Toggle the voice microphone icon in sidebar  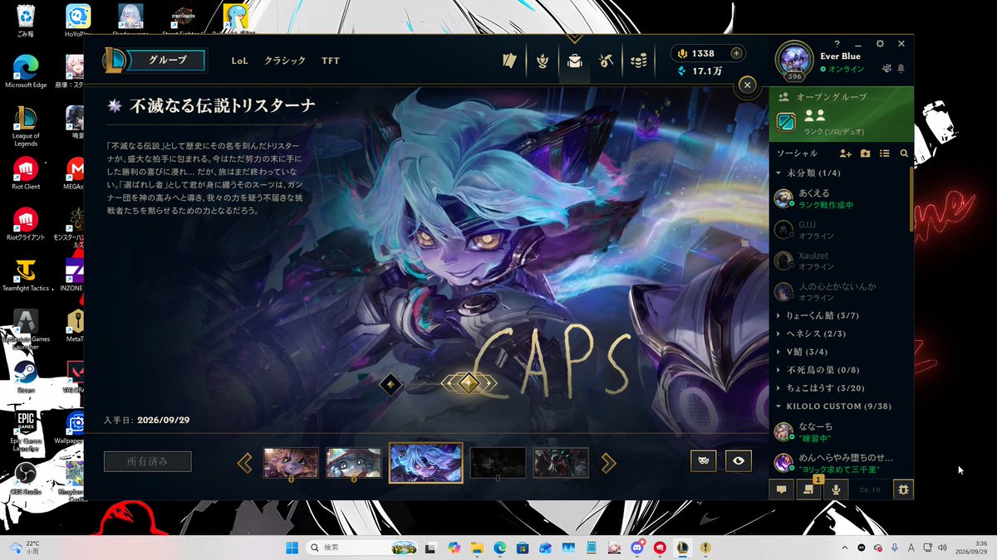836,489
